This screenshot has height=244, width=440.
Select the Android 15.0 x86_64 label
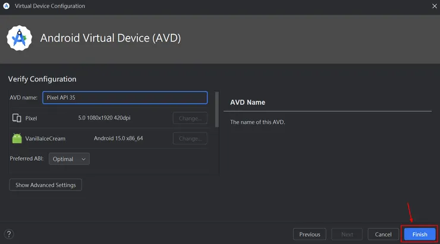118,138
